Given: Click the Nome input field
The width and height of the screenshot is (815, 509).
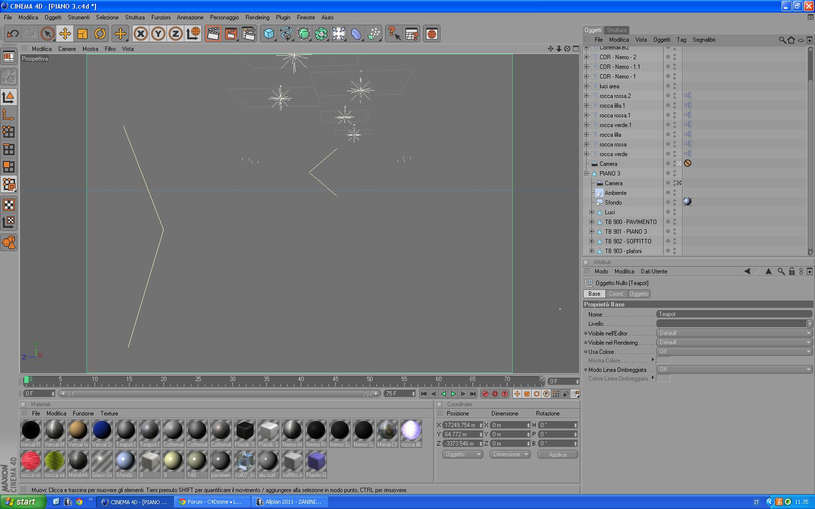Looking at the screenshot, I should (x=734, y=314).
